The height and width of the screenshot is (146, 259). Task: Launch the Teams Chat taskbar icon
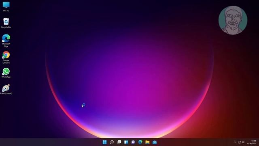coord(133,142)
